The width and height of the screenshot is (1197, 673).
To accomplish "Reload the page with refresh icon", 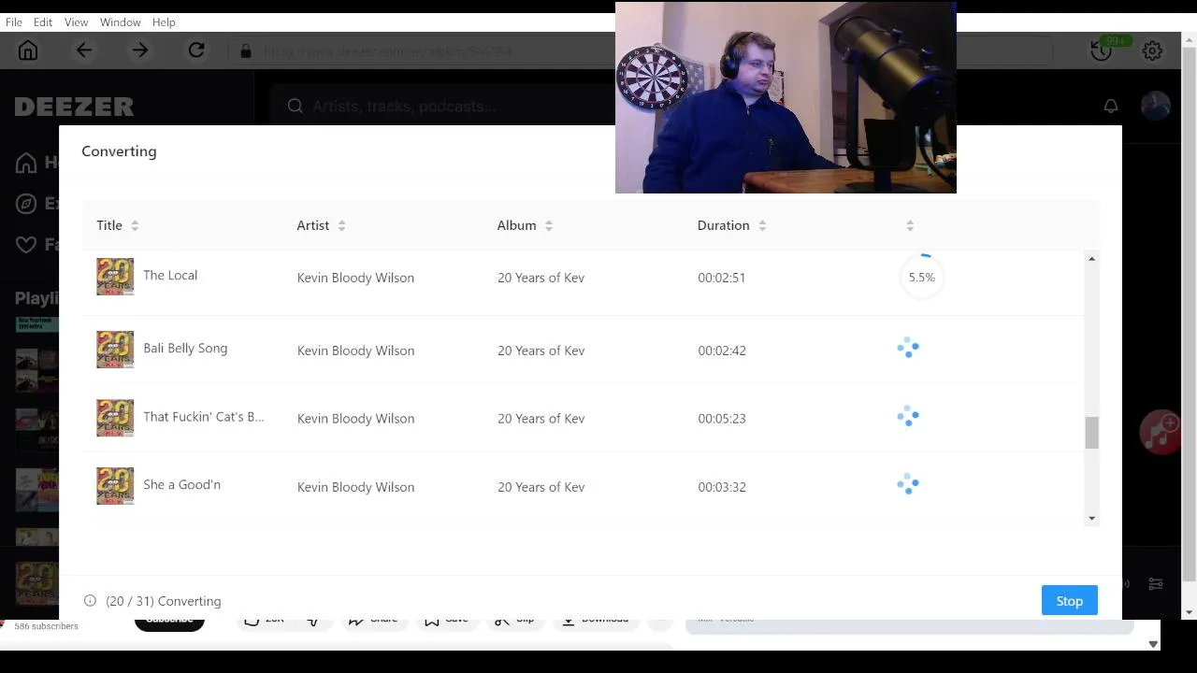I will coord(196,50).
